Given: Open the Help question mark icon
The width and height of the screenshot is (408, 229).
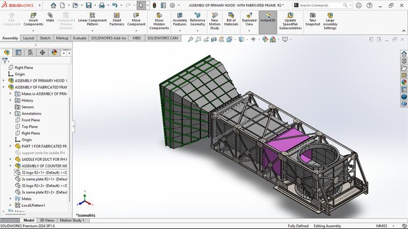Looking at the screenshot, I should pyautogui.click(x=369, y=5).
